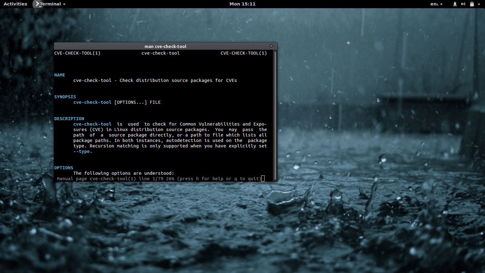Click '[OPTIONS...] FILE' in the synopsis
The image size is (485, 273).
click(x=138, y=102)
